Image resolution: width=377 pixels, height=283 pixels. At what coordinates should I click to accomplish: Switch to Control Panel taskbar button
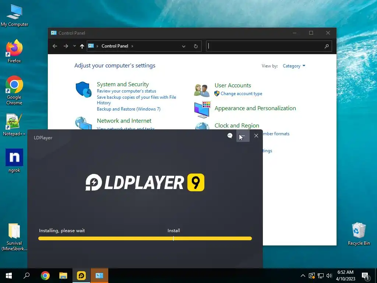coord(99,276)
